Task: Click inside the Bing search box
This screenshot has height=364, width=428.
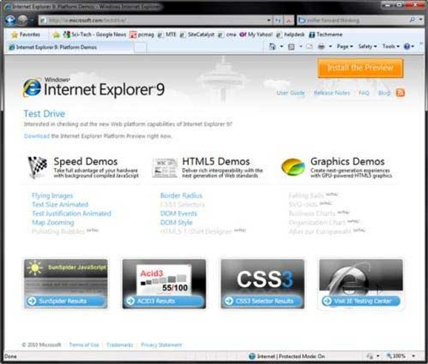Action: tap(352, 20)
